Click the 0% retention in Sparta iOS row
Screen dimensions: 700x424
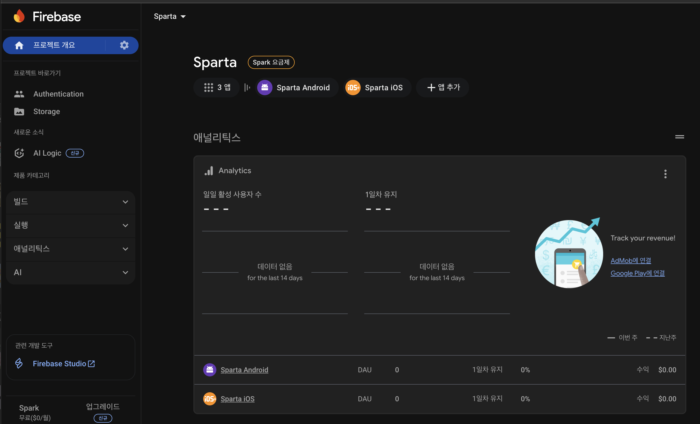coord(525,399)
